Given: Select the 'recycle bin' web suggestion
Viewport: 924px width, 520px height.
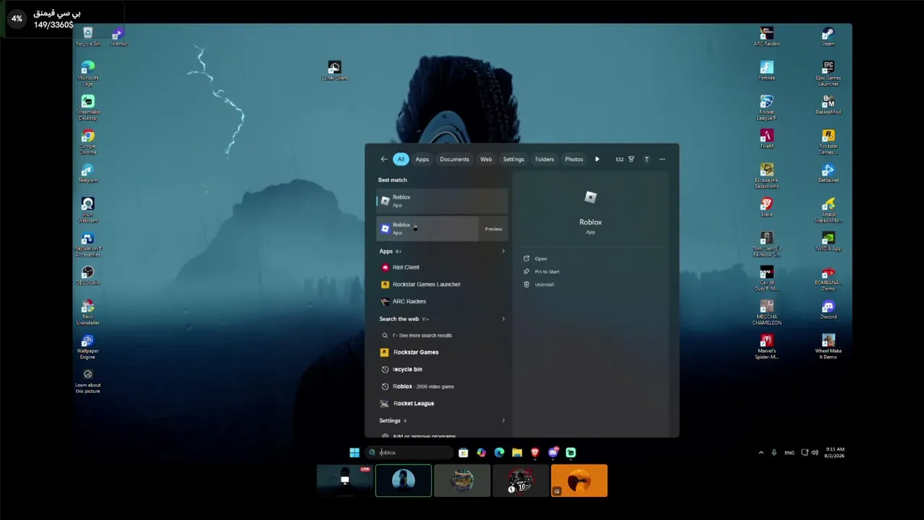Looking at the screenshot, I should (x=442, y=369).
